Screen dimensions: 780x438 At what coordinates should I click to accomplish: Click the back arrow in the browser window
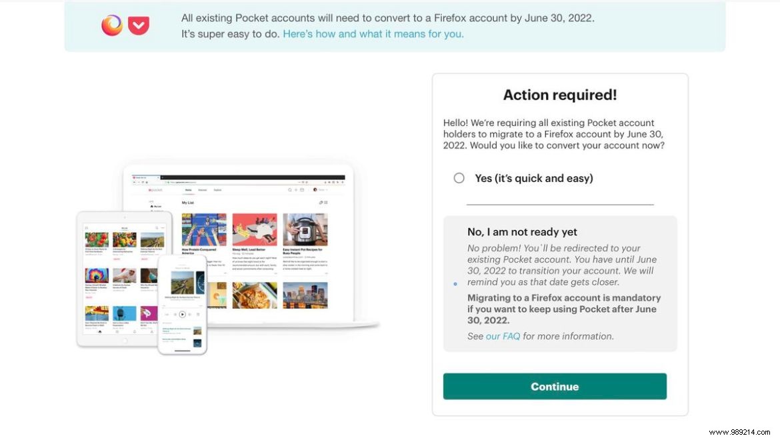point(133,182)
